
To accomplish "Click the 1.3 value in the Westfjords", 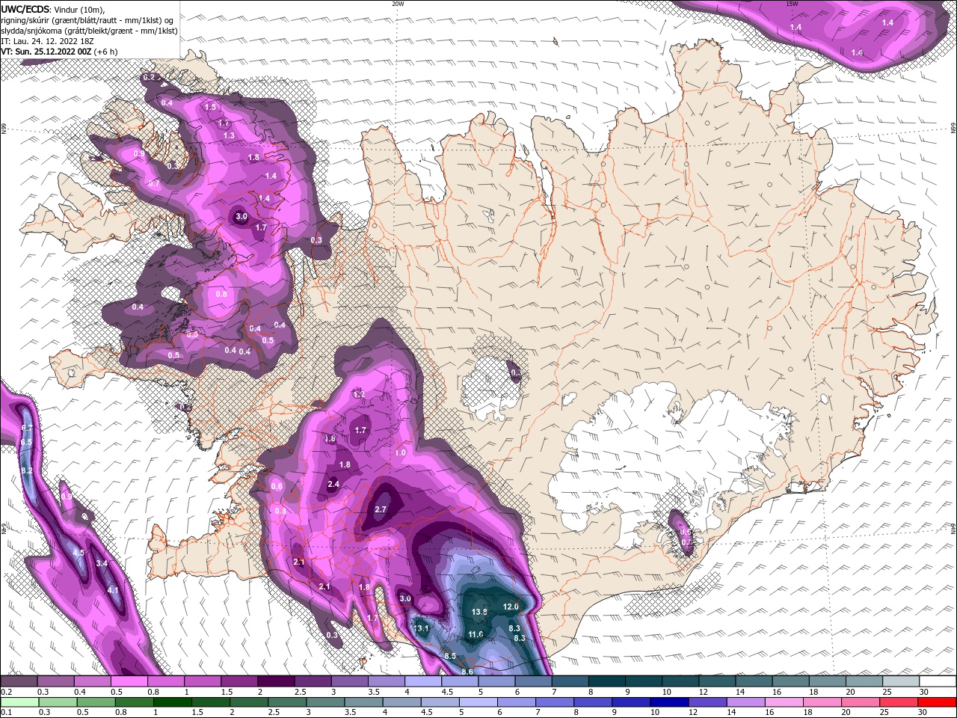I will point(229,135).
